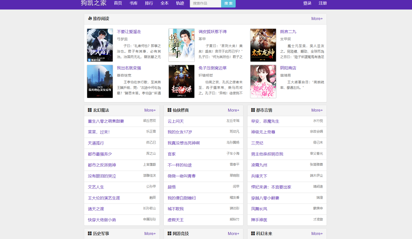Open the novel 早安，恶魔先生
This screenshot has width=412, height=239.
click(265, 121)
